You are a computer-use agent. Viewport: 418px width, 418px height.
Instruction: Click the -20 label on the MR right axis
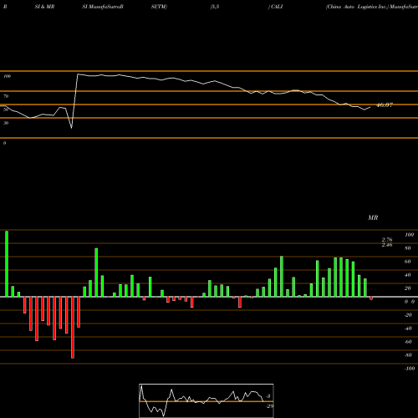point(408,315)
